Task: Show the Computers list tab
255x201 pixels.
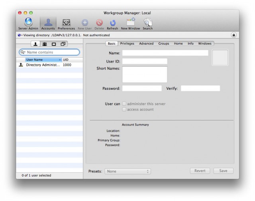Action: (54, 44)
